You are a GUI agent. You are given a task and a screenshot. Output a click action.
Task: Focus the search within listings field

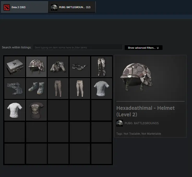tap(78, 47)
